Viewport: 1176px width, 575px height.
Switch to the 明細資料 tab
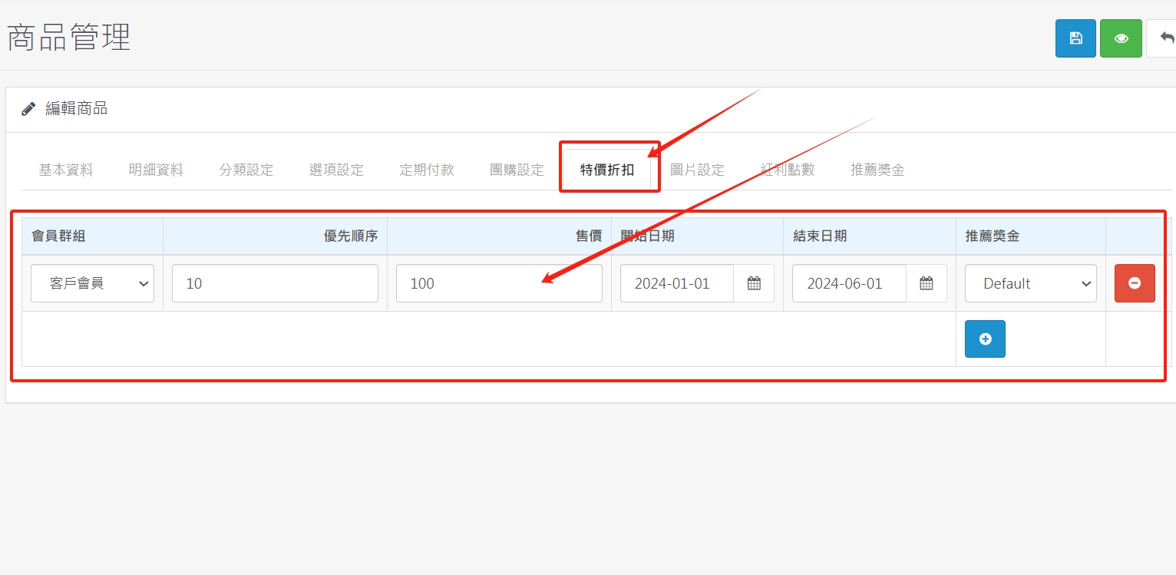pyautogui.click(x=156, y=170)
